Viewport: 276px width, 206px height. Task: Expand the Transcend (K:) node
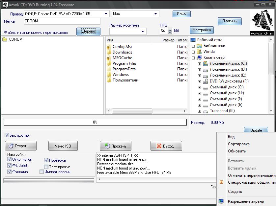click(x=199, y=111)
